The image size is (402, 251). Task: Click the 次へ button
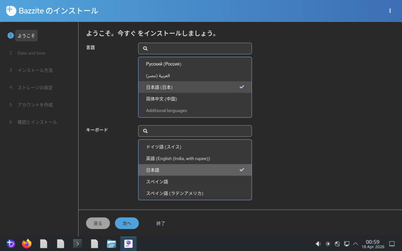(127, 223)
